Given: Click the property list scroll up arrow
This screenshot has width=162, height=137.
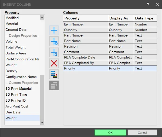Looking at the screenshot, I should tap(42, 17).
